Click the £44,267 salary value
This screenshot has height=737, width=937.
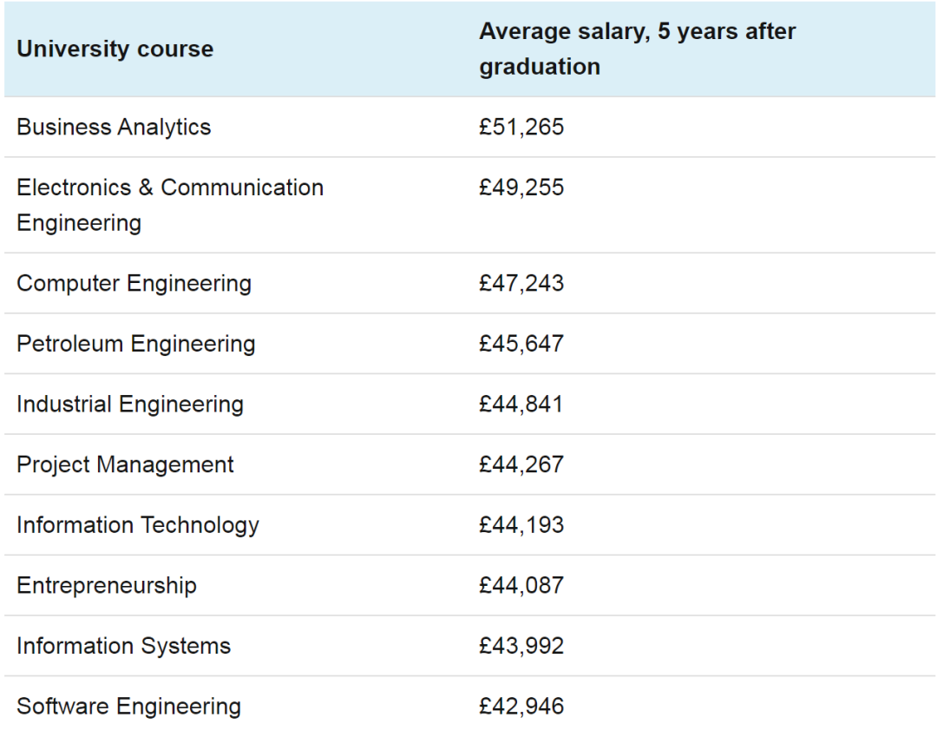pyautogui.click(x=521, y=464)
